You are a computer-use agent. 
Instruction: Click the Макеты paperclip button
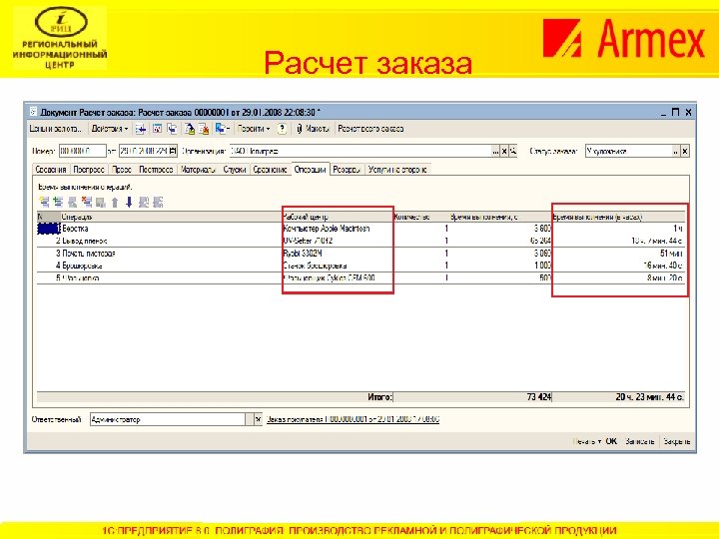(x=313, y=129)
